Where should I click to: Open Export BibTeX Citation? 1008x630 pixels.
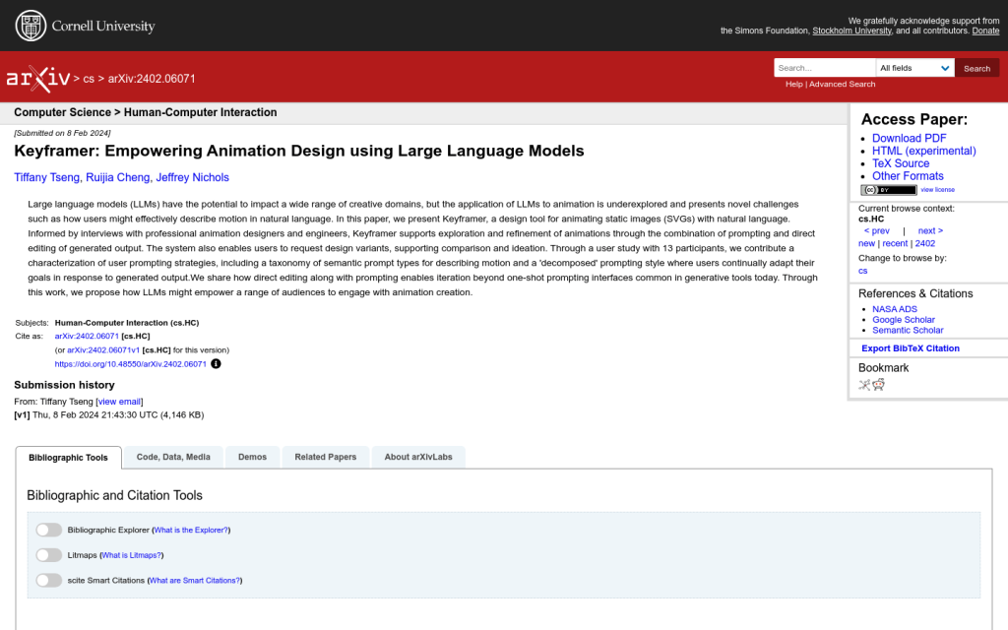pyautogui.click(x=911, y=348)
